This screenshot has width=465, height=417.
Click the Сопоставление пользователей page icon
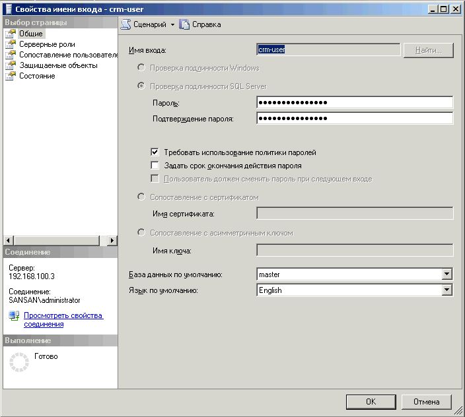(11, 55)
